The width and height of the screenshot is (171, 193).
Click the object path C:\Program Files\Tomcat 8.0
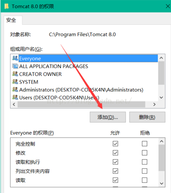coord(82,35)
